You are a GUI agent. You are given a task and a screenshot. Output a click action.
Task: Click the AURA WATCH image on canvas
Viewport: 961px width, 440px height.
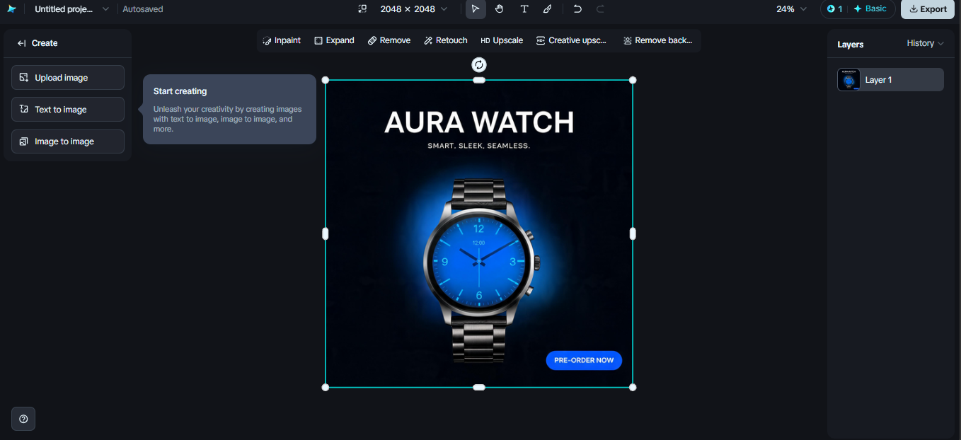tap(479, 233)
